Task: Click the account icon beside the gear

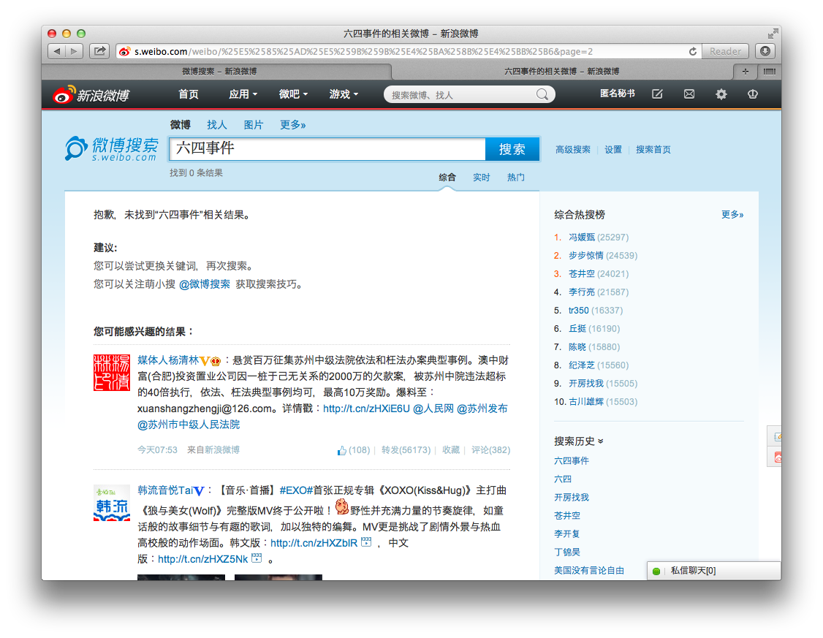Action: point(753,94)
